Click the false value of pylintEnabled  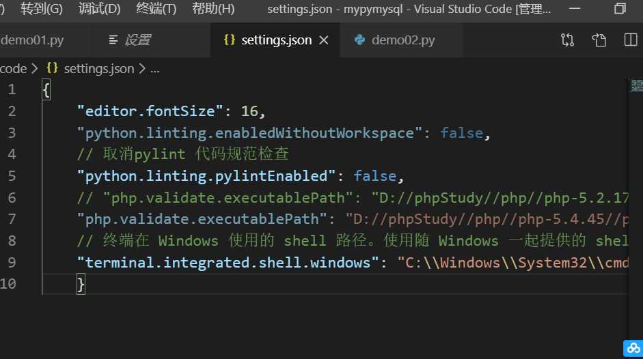pos(374,175)
